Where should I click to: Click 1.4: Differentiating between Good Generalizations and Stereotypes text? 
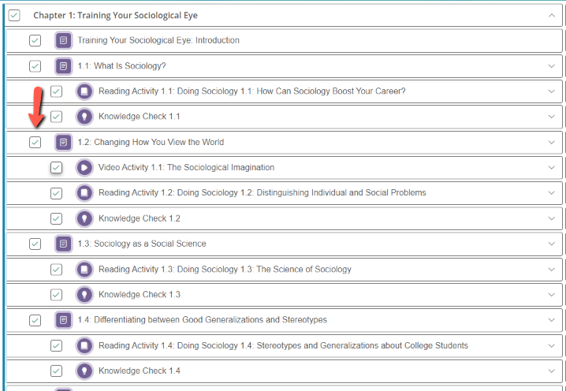(202, 320)
